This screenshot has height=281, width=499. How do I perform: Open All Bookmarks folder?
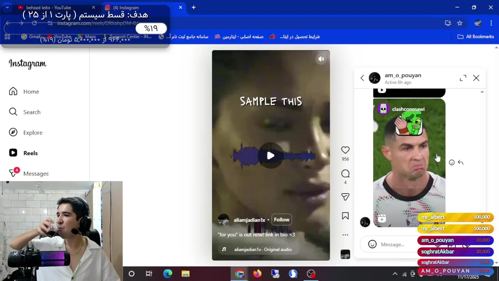[476, 37]
